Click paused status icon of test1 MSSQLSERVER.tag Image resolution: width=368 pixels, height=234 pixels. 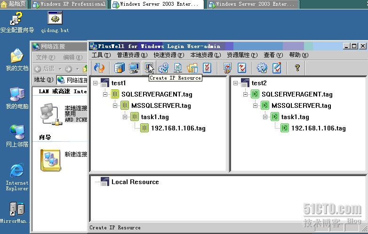click(125, 105)
